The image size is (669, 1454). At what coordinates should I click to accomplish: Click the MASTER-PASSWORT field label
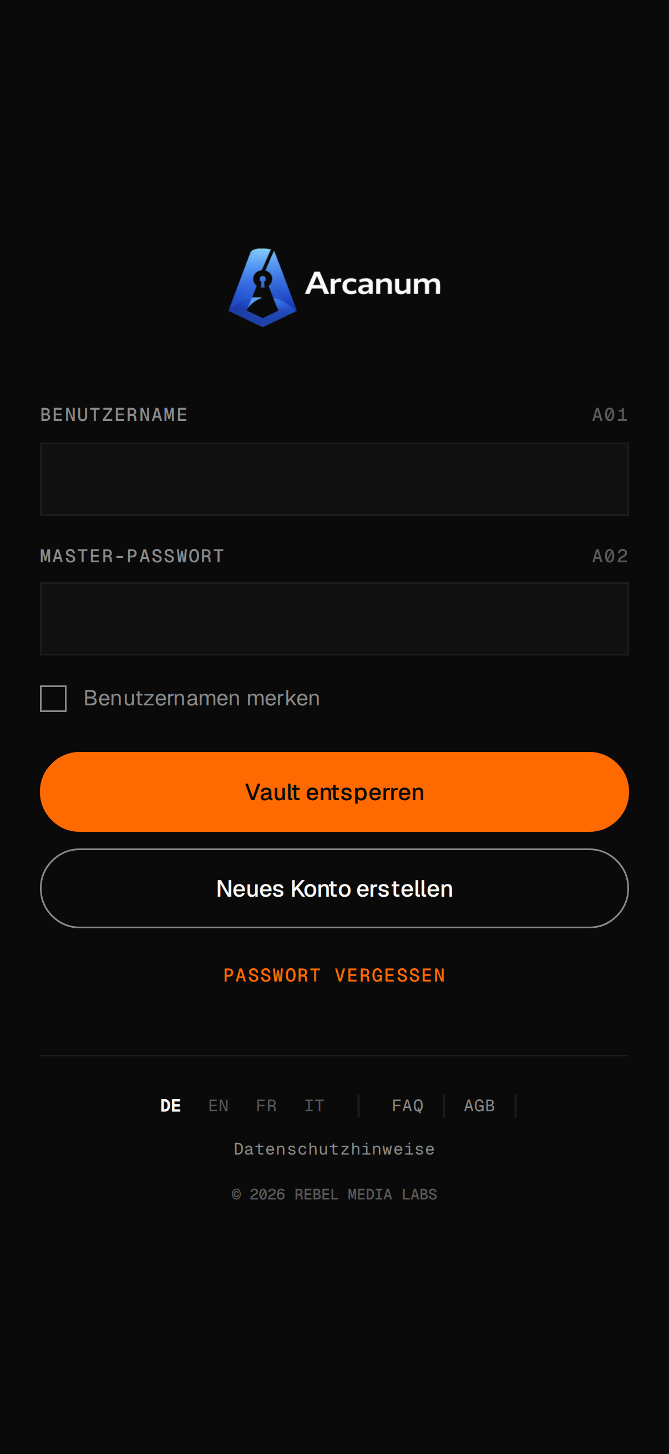[132, 556]
